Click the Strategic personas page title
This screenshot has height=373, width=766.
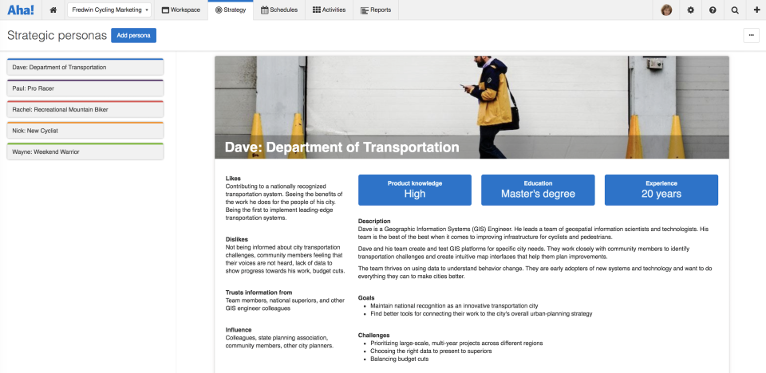(x=57, y=36)
